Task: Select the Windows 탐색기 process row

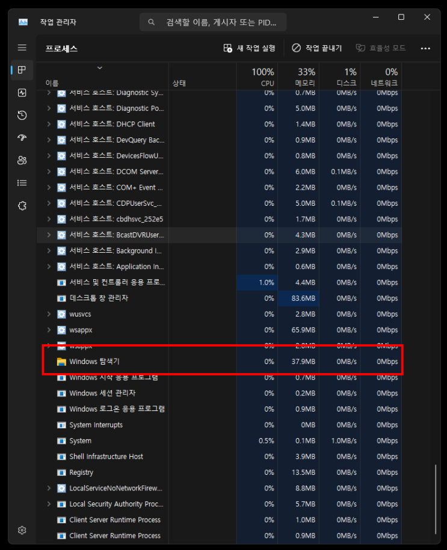Action: point(219,362)
